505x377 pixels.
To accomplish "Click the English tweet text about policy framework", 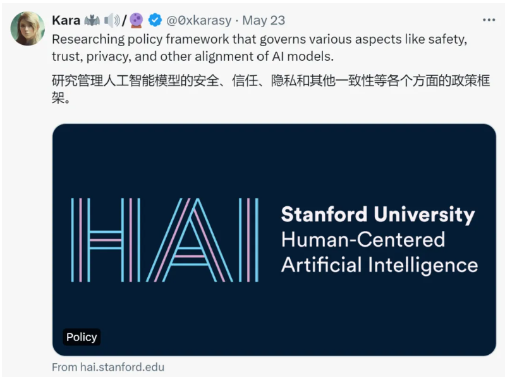I will 259,47.
